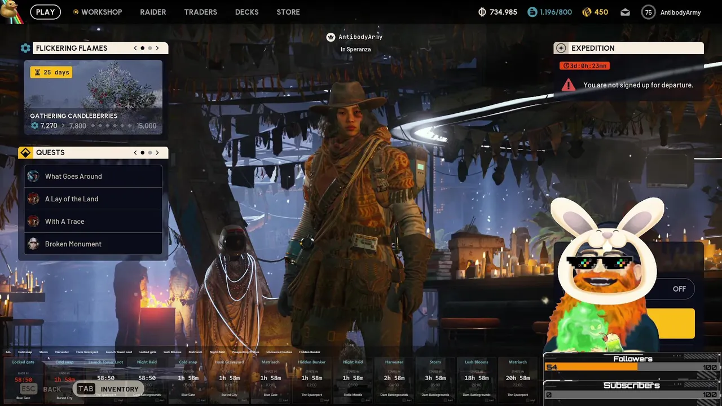Image resolution: width=722 pixels, height=406 pixels.
Task: Click the yellow dot icon before Workshop
Action: point(76,12)
